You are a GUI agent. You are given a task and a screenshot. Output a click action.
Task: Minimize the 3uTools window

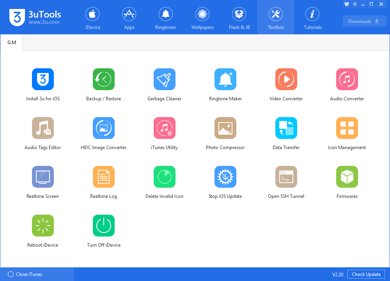363,4
